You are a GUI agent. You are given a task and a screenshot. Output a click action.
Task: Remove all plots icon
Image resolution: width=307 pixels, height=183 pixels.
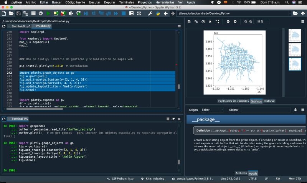pyautogui.click(x=217, y=21)
